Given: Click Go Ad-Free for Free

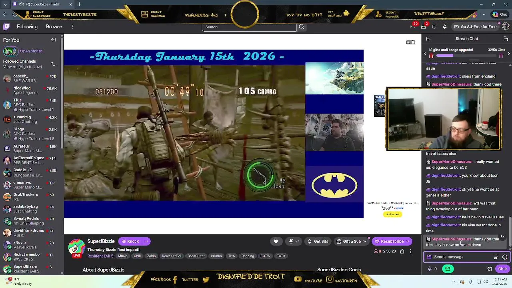Looking at the screenshot, I should (475, 27).
